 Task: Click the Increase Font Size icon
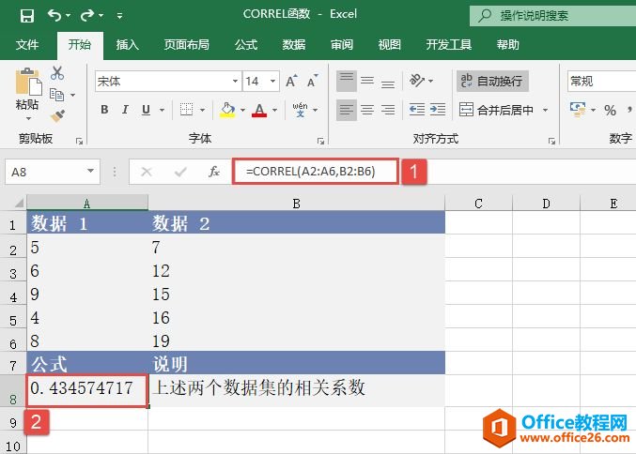coord(291,81)
